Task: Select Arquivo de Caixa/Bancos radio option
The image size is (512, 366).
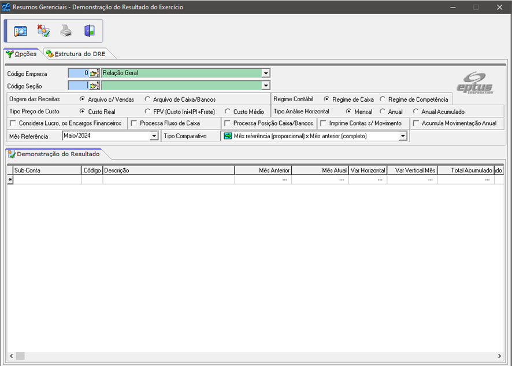Action: 148,99
